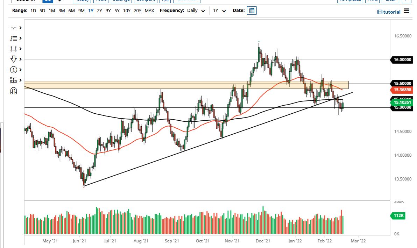Click the plus icon beside the USDZAR symbol
Screen dimensions: 417x248
(59, 1)
